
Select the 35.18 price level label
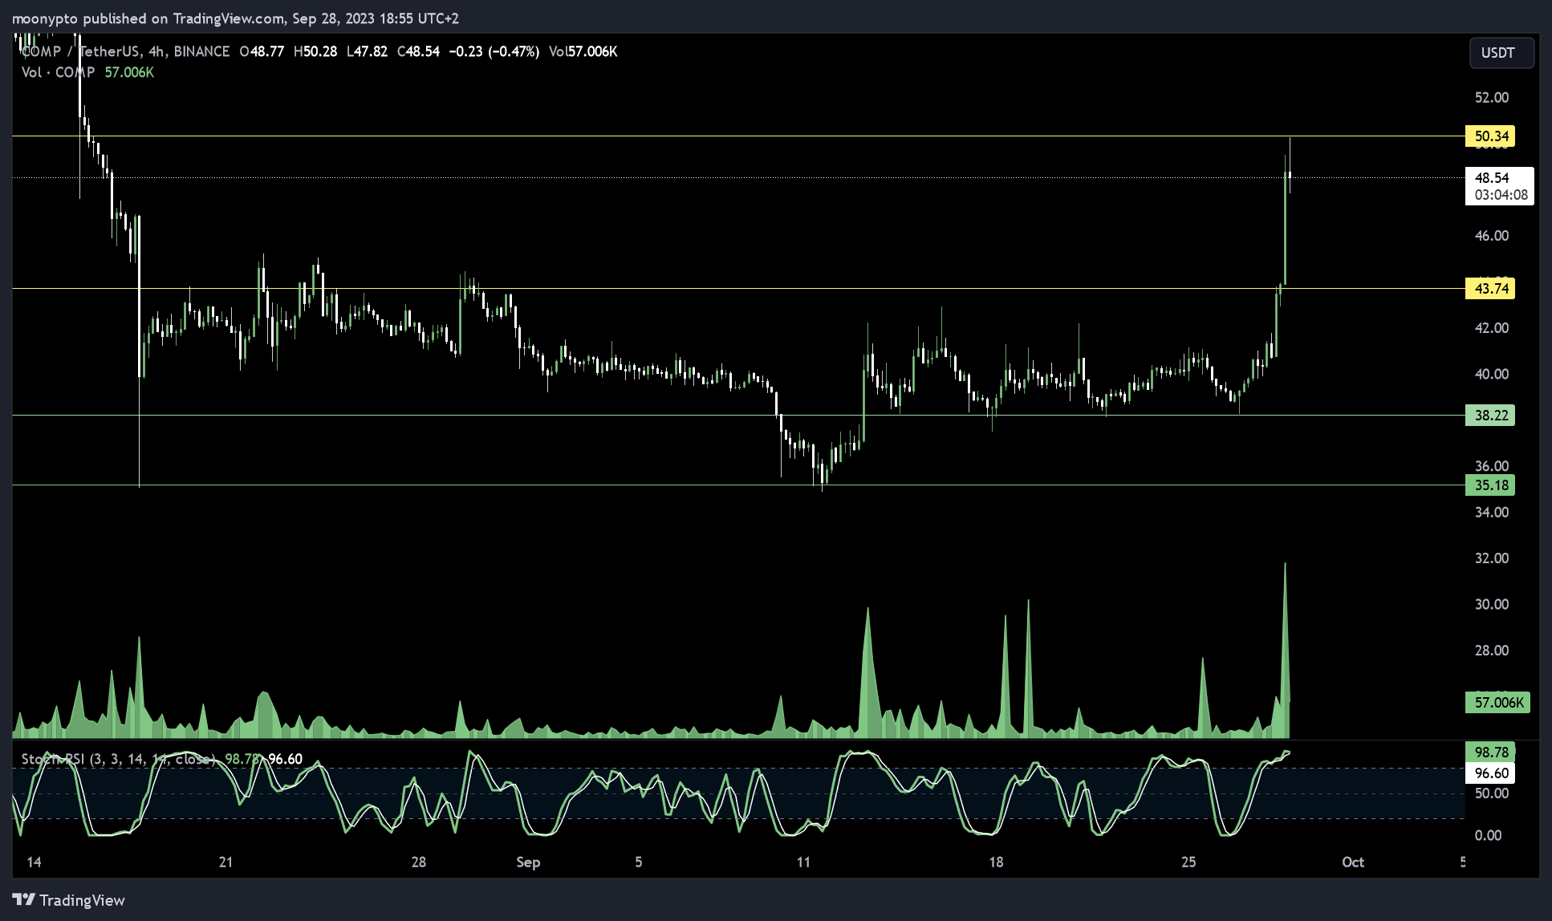(x=1490, y=485)
